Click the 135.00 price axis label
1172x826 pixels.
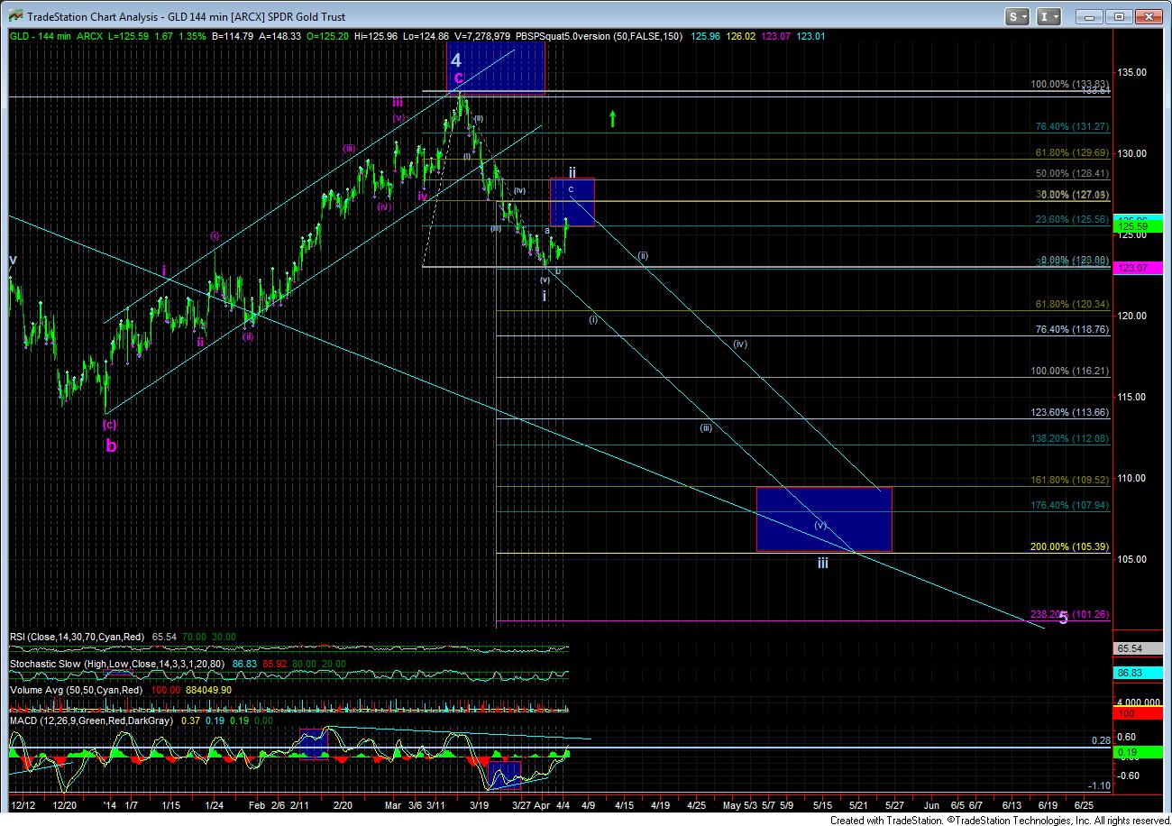(x=1133, y=72)
